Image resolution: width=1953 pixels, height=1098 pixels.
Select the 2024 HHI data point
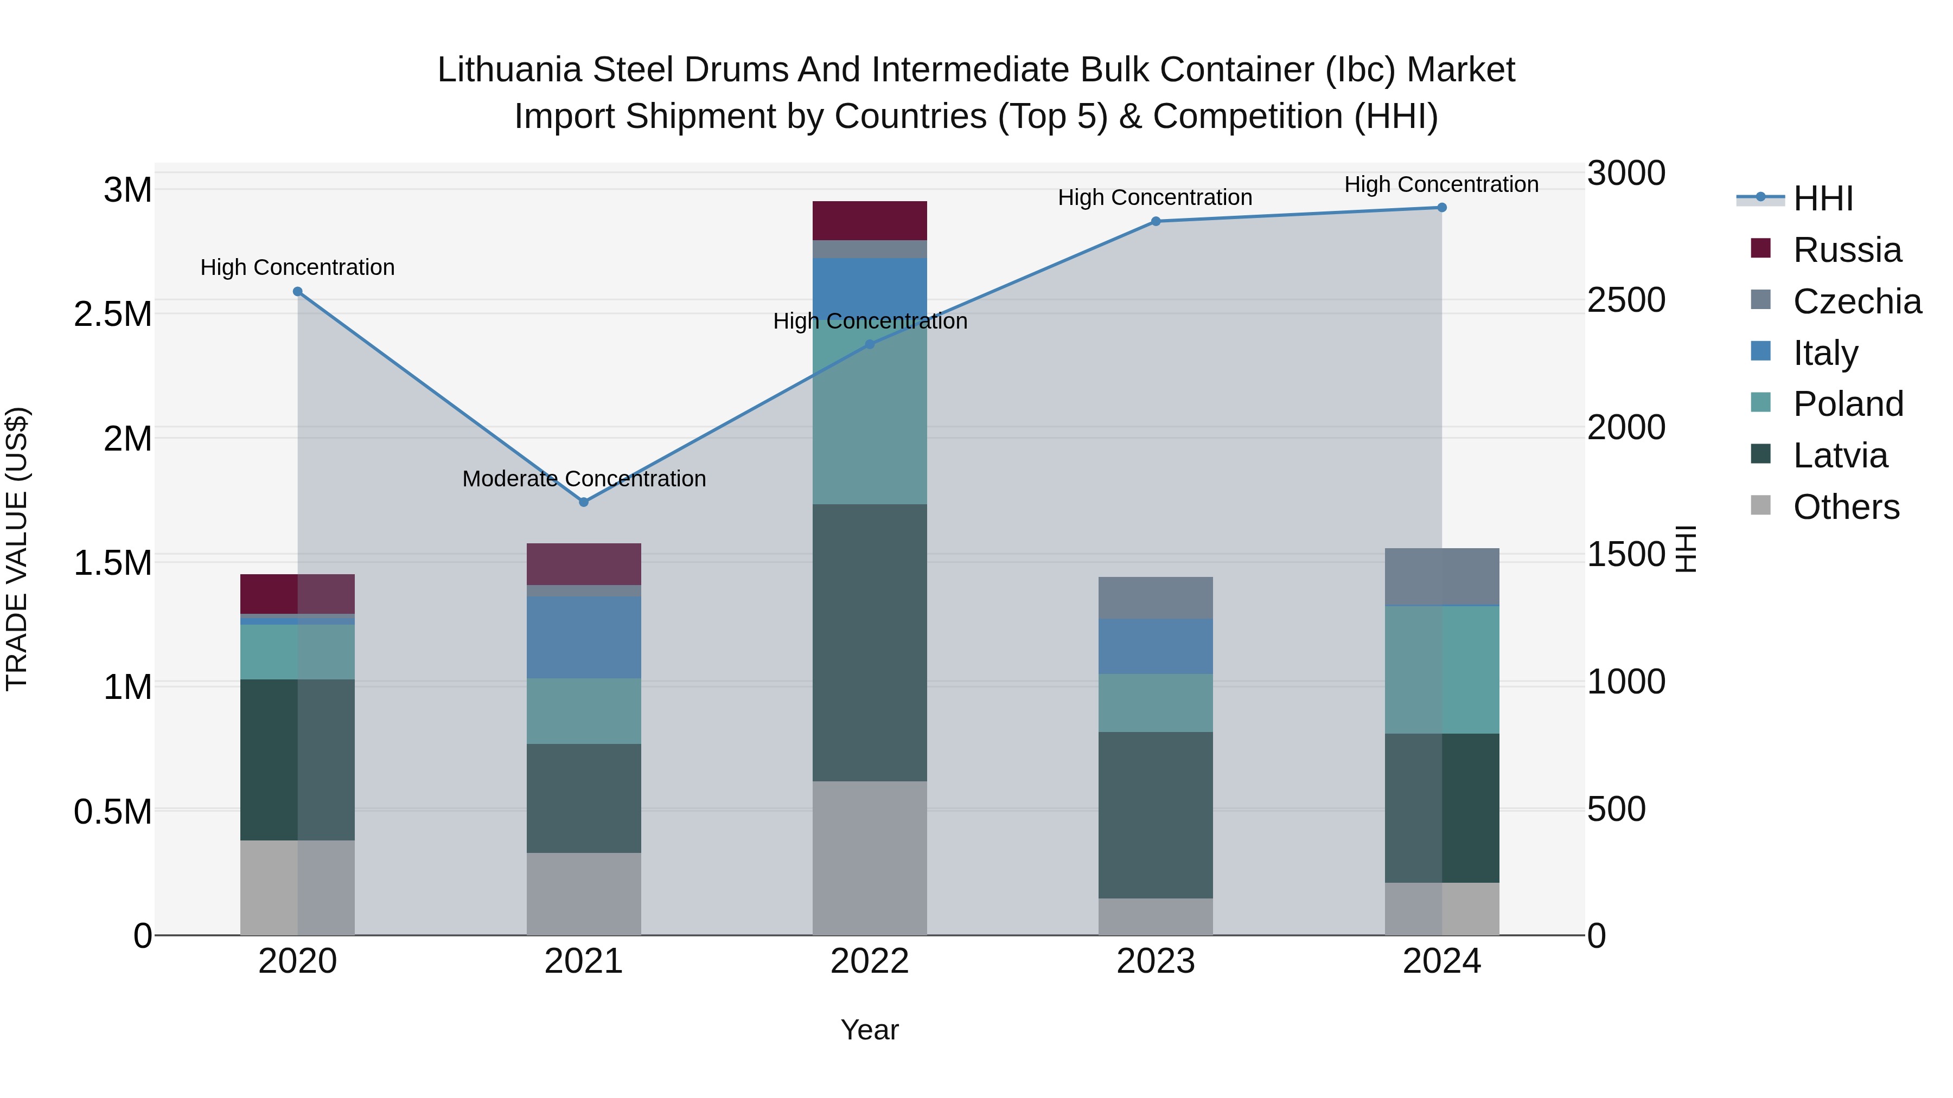(1442, 208)
